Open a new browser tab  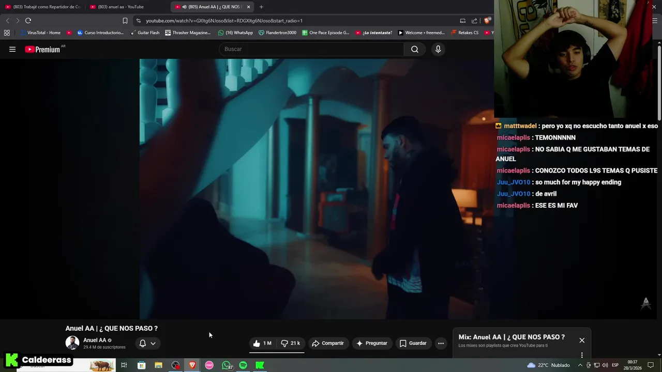pos(261,7)
